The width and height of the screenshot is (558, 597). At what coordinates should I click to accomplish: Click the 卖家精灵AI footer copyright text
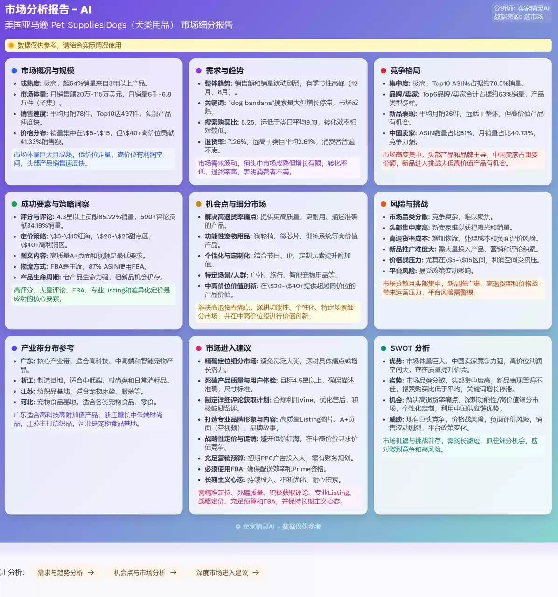tap(278, 526)
